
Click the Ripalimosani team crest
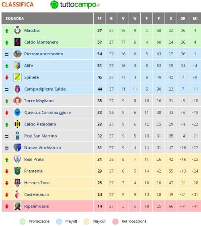point(17,206)
